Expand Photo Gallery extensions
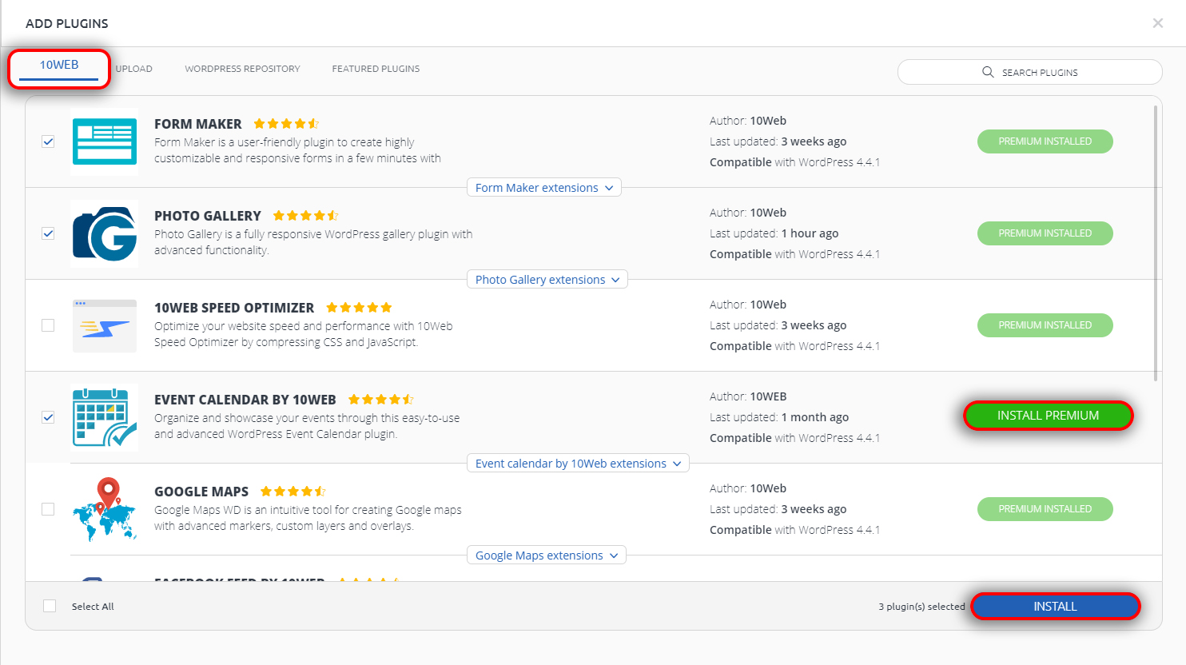The image size is (1186, 665). click(547, 280)
